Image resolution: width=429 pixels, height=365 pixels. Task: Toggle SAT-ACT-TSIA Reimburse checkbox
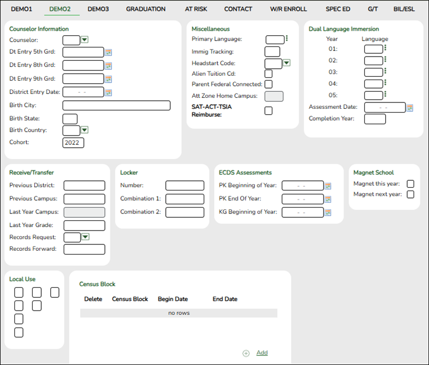(x=269, y=110)
